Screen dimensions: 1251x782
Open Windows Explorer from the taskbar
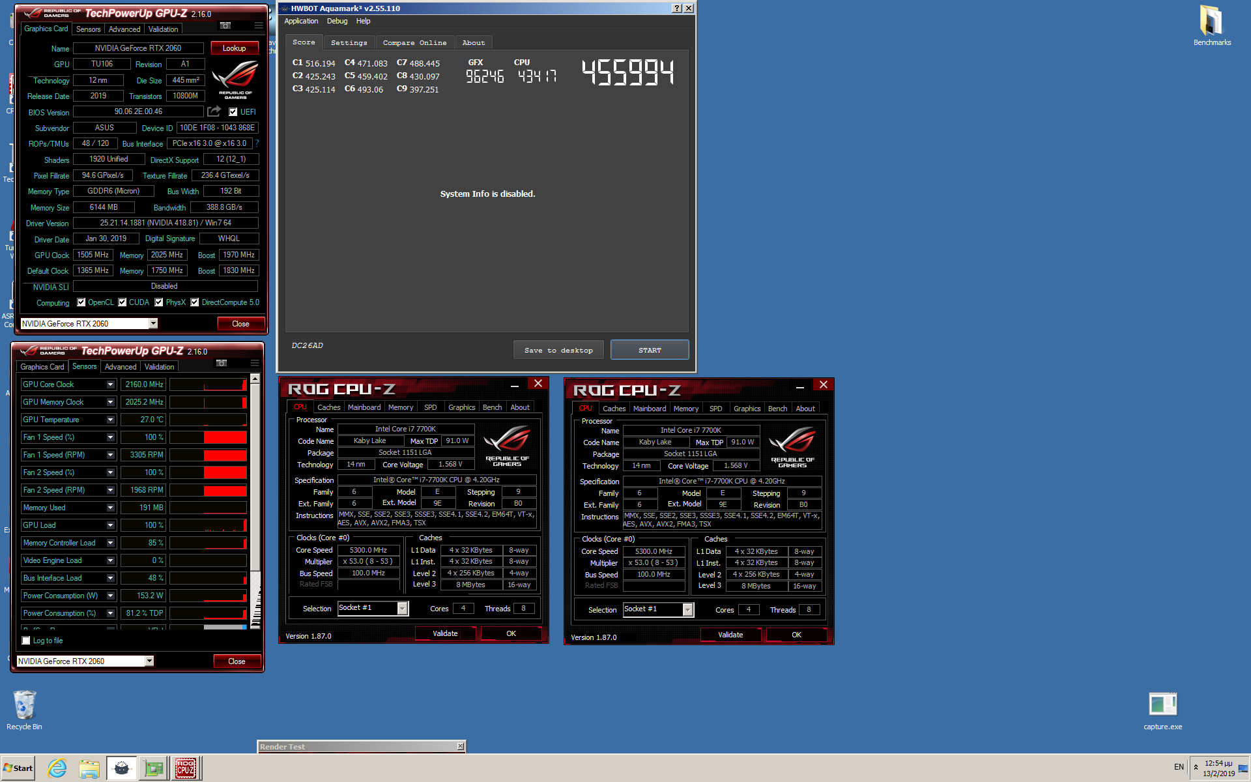(89, 769)
